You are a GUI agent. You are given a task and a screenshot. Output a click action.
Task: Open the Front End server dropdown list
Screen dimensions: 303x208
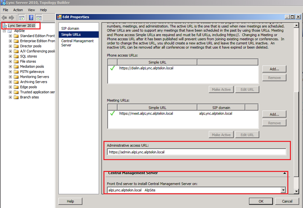point(283,190)
